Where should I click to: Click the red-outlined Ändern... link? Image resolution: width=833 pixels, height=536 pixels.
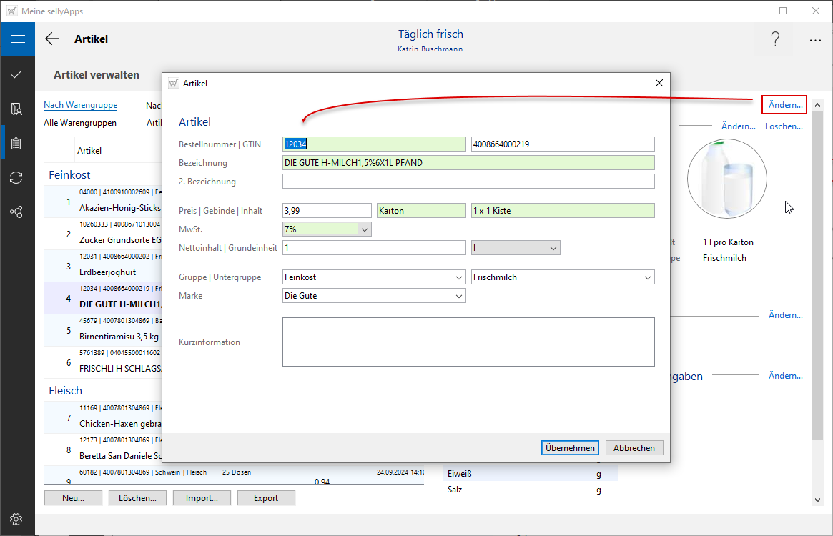784,106
